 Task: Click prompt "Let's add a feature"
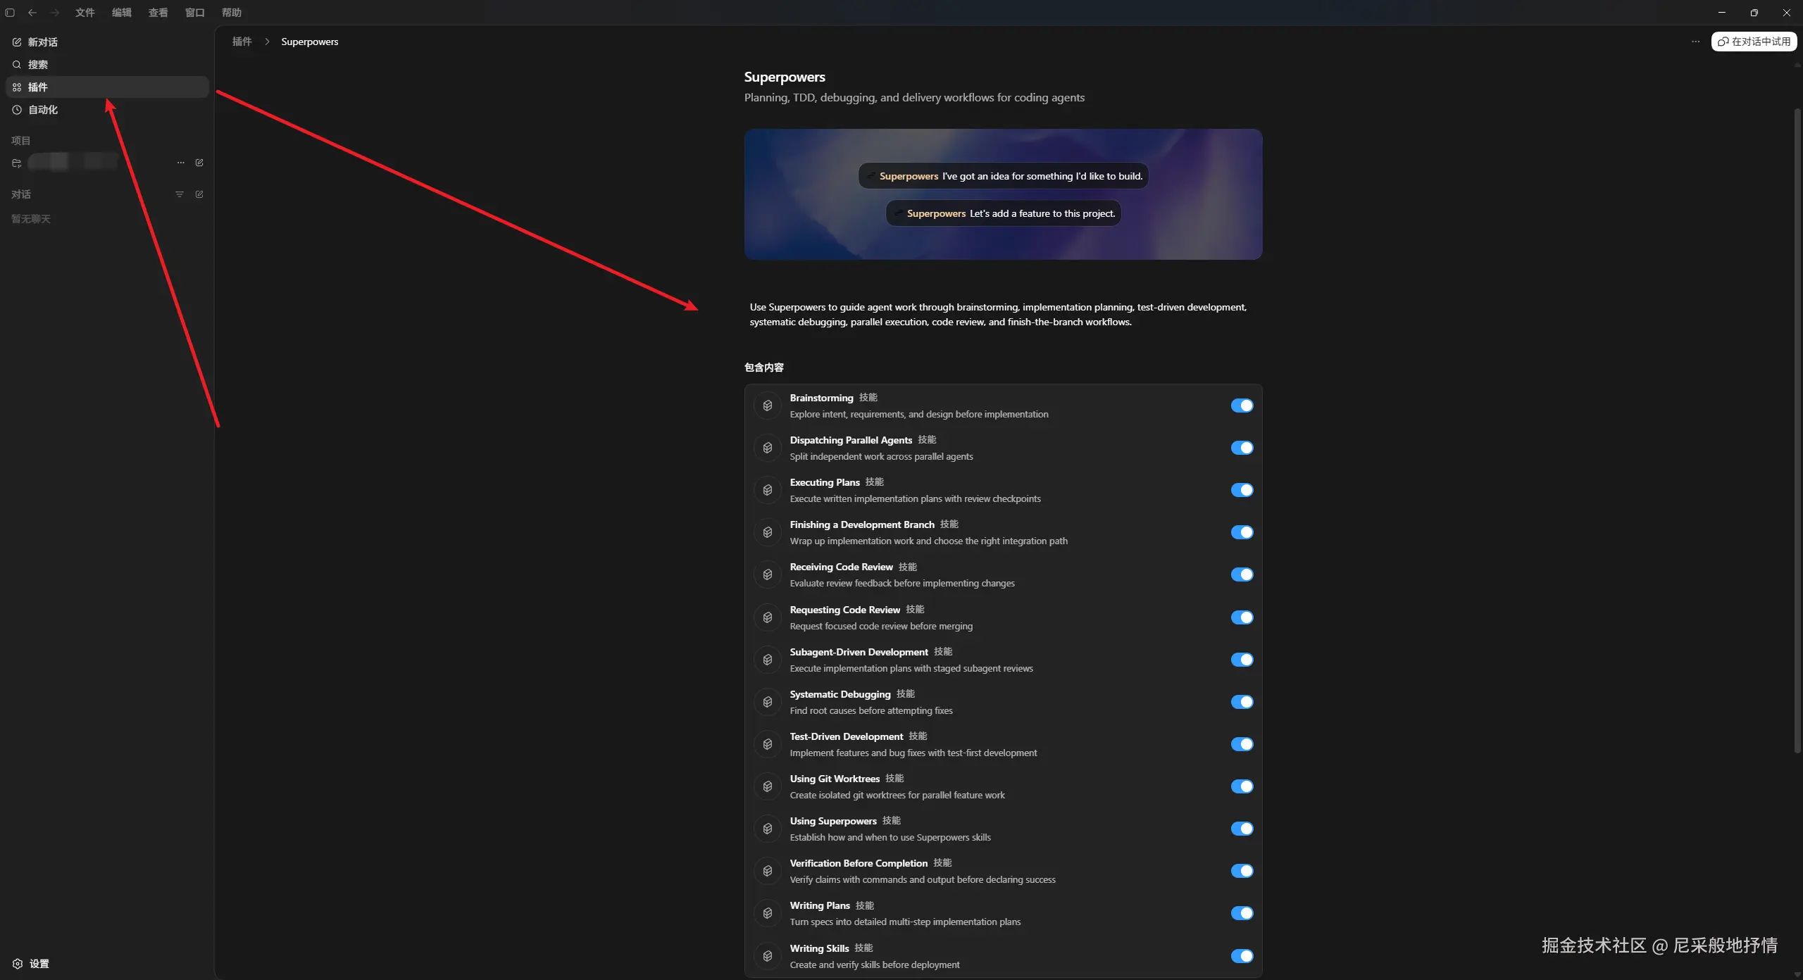coord(1004,213)
